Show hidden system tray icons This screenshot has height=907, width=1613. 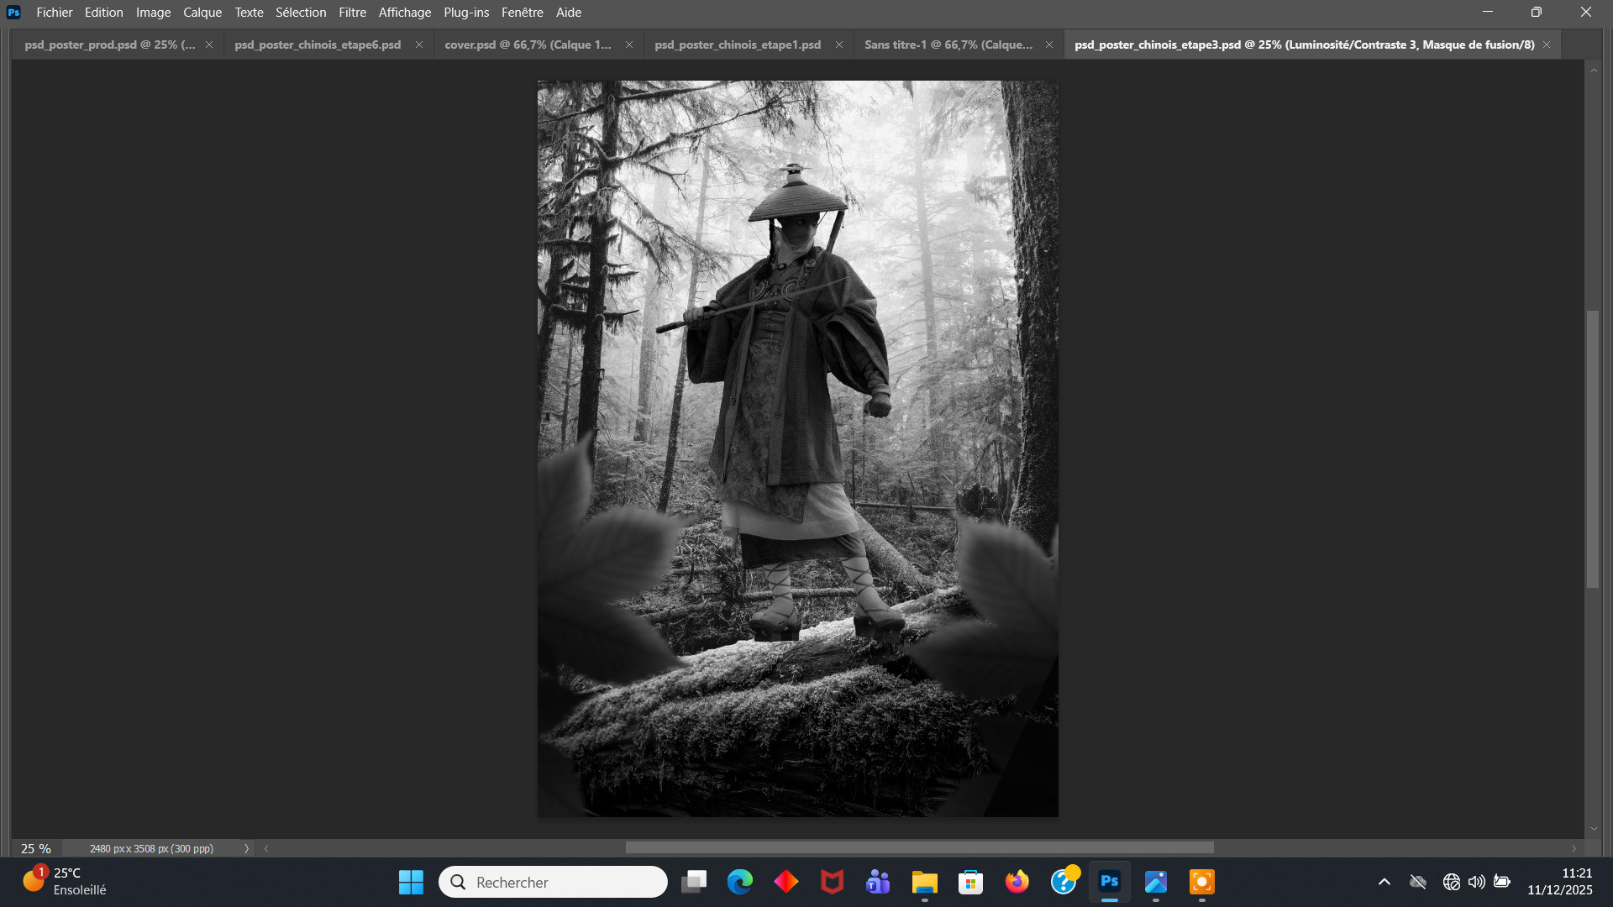[1384, 882]
